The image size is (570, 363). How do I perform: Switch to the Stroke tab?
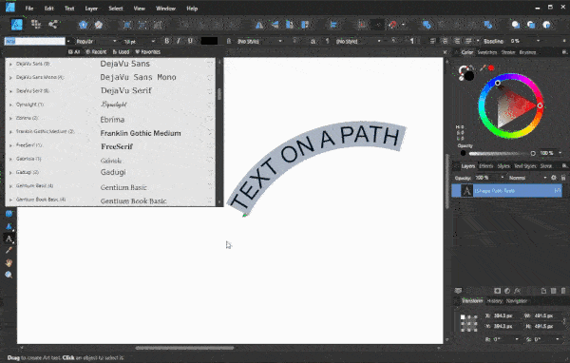[x=508, y=52]
